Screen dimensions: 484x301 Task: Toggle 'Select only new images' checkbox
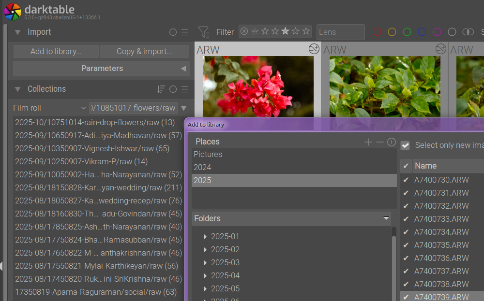point(405,145)
